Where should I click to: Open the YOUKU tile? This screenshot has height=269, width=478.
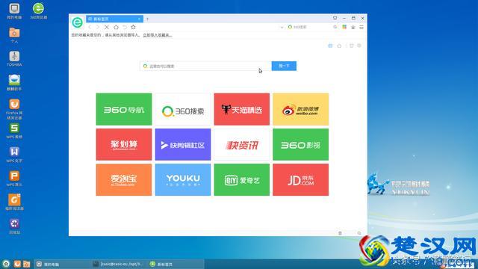pyautogui.click(x=183, y=179)
